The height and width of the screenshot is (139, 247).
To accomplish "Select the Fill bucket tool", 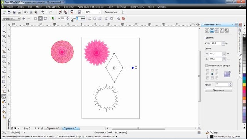I will click(4, 112).
